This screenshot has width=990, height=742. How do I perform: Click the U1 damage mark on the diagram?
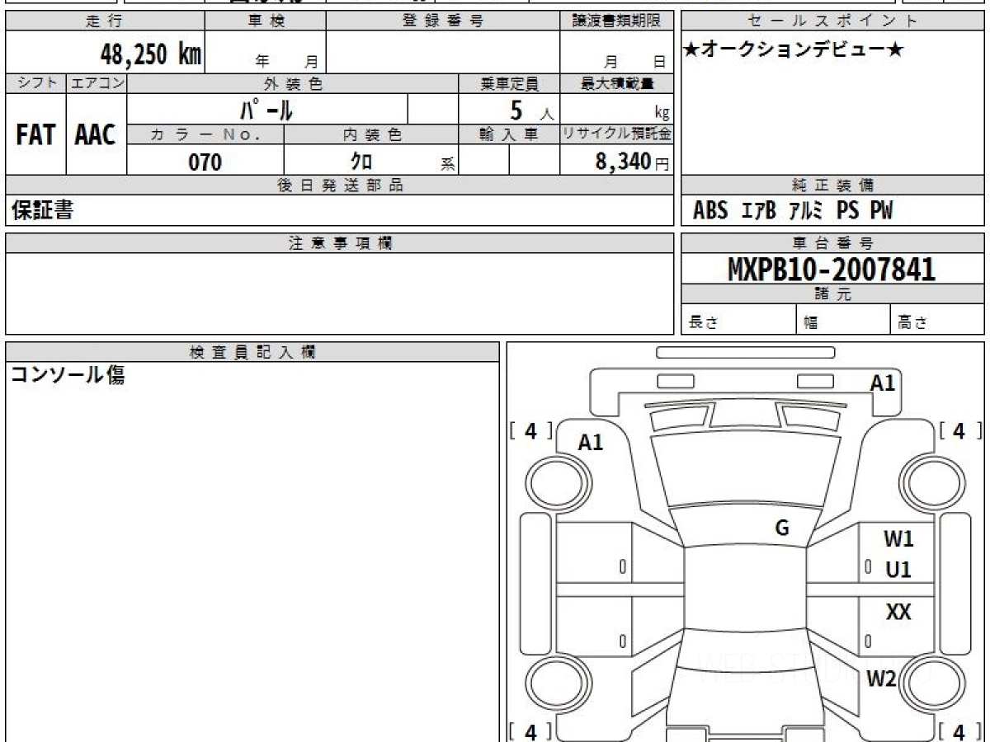coord(898,570)
